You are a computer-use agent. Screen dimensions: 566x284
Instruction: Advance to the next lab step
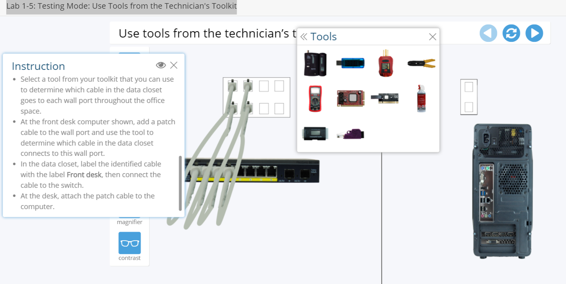[x=534, y=33]
